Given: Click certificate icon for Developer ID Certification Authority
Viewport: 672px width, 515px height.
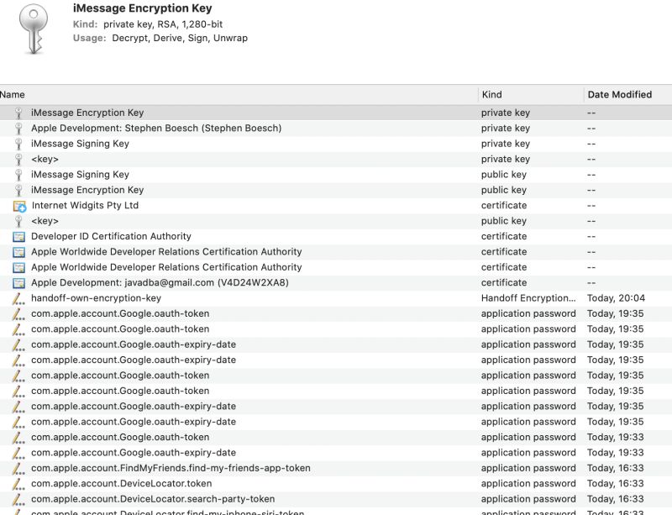Looking at the screenshot, I should (x=18, y=237).
